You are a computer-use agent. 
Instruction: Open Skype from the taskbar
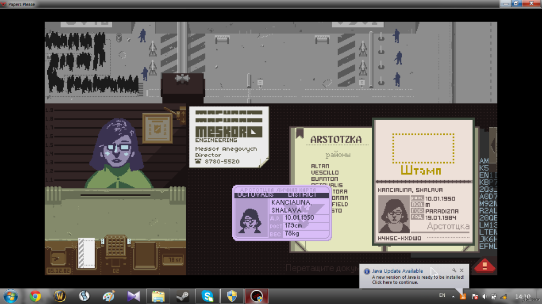tap(208, 296)
